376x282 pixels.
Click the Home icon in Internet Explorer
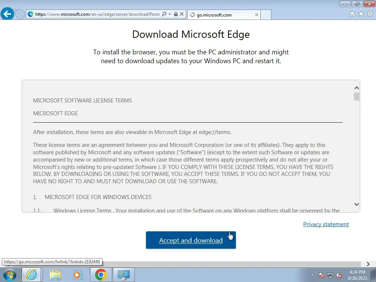(352, 14)
